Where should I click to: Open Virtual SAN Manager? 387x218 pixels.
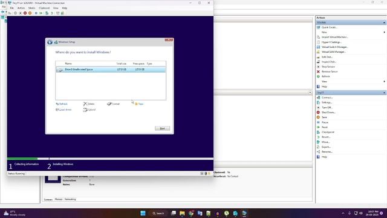(333, 52)
